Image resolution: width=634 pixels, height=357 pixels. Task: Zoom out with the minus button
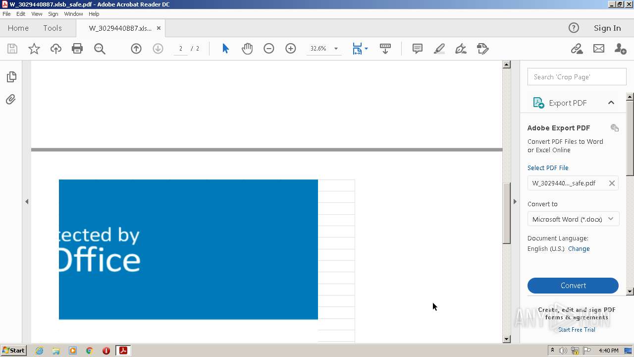coord(269,49)
